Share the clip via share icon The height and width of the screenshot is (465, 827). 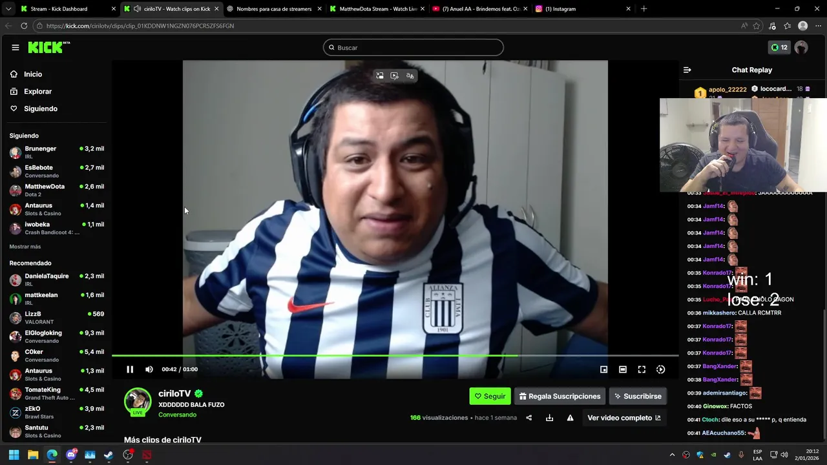(x=529, y=418)
